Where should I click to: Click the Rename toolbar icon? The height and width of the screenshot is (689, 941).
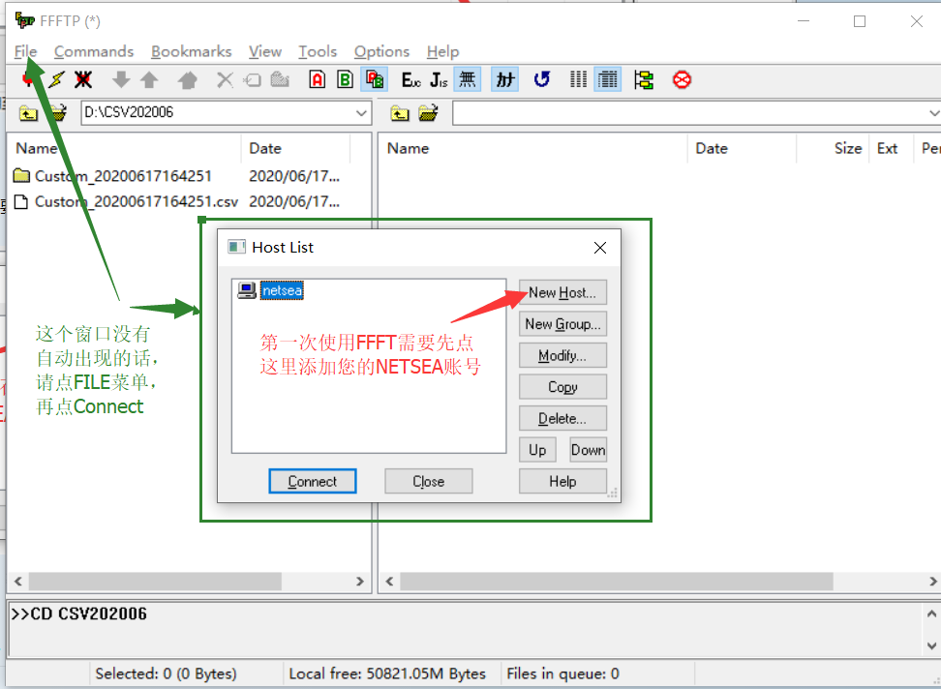pos(252,79)
